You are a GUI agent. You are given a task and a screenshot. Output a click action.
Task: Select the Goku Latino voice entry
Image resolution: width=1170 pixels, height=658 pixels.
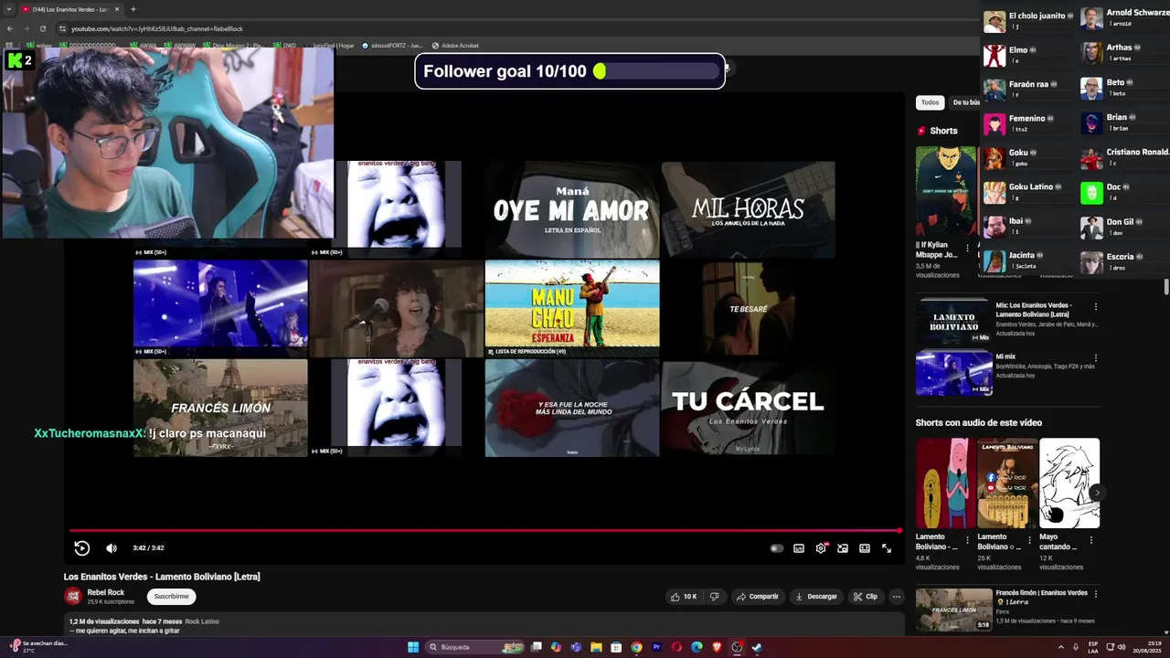click(x=1026, y=192)
